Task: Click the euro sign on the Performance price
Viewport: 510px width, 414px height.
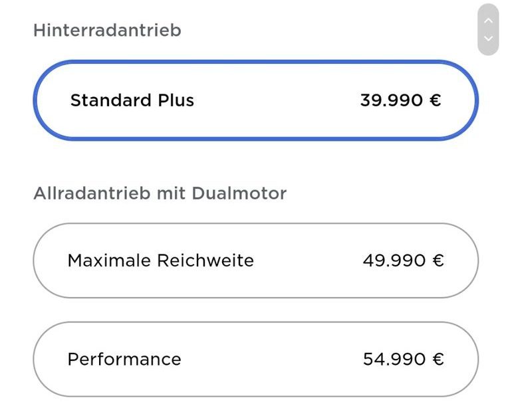Action: pos(438,360)
